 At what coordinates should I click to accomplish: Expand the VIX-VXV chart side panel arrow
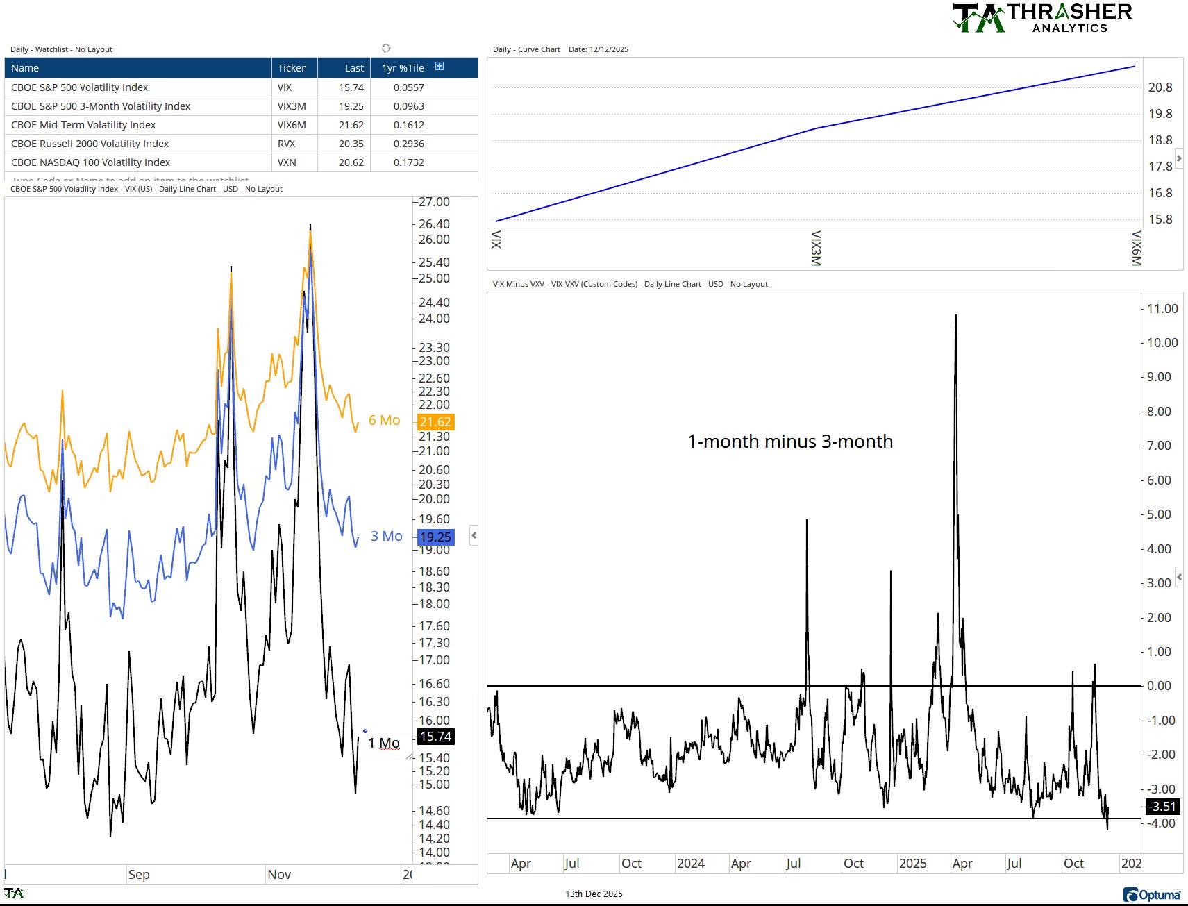point(1179,578)
